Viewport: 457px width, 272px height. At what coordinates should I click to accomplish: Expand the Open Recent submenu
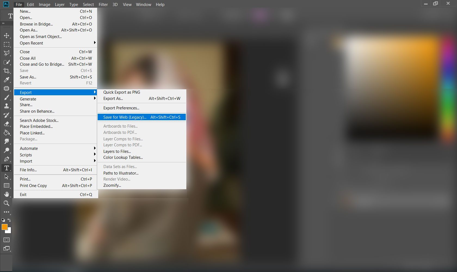(x=55, y=43)
